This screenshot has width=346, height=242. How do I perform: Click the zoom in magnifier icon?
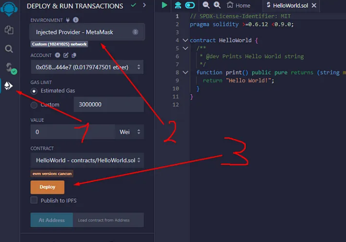coord(217,5)
